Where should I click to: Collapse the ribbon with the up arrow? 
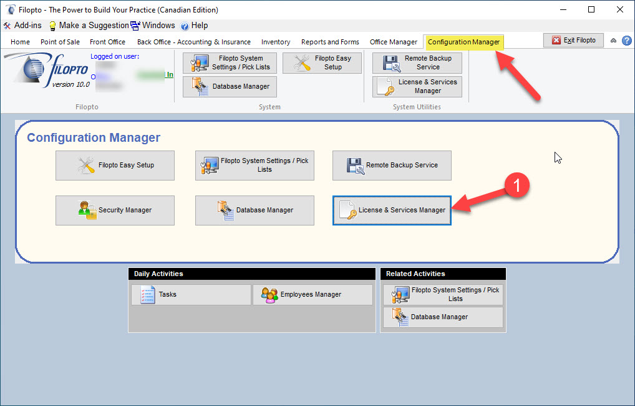[x=614, y=41]
